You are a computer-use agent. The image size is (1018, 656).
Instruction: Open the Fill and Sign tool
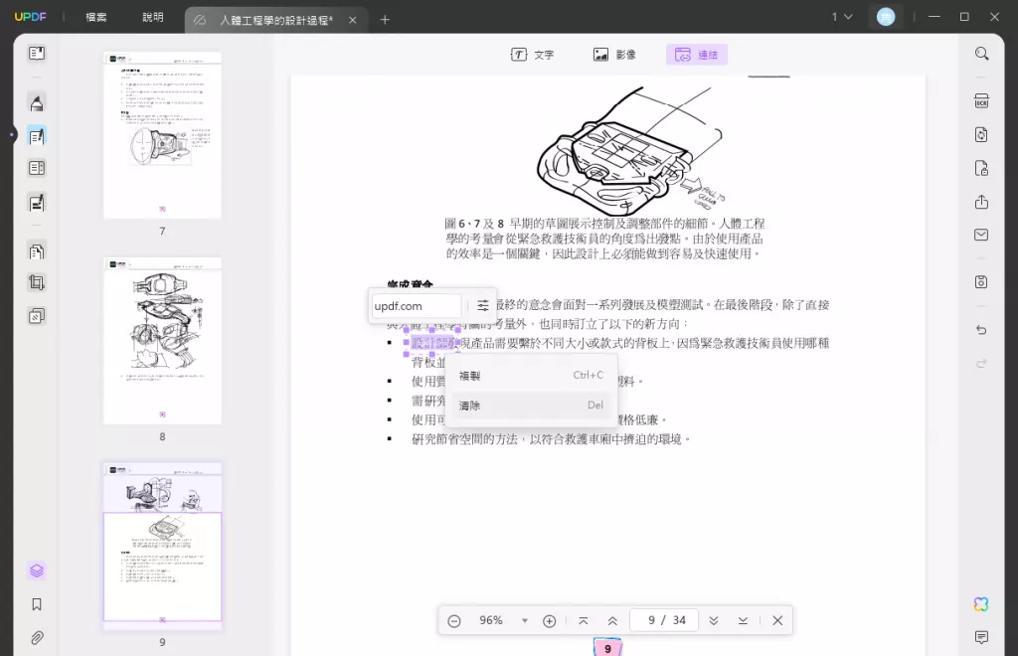[x=37, y=203]
